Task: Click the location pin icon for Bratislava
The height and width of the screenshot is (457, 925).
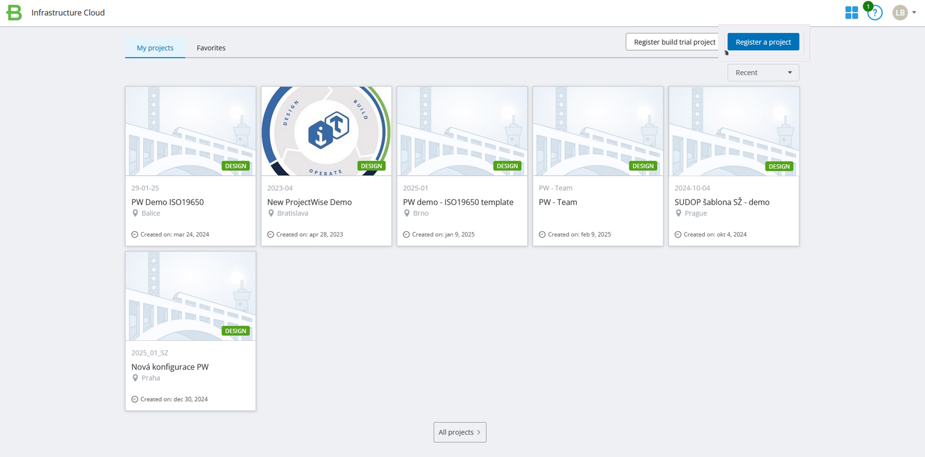Action: [272, 213]
